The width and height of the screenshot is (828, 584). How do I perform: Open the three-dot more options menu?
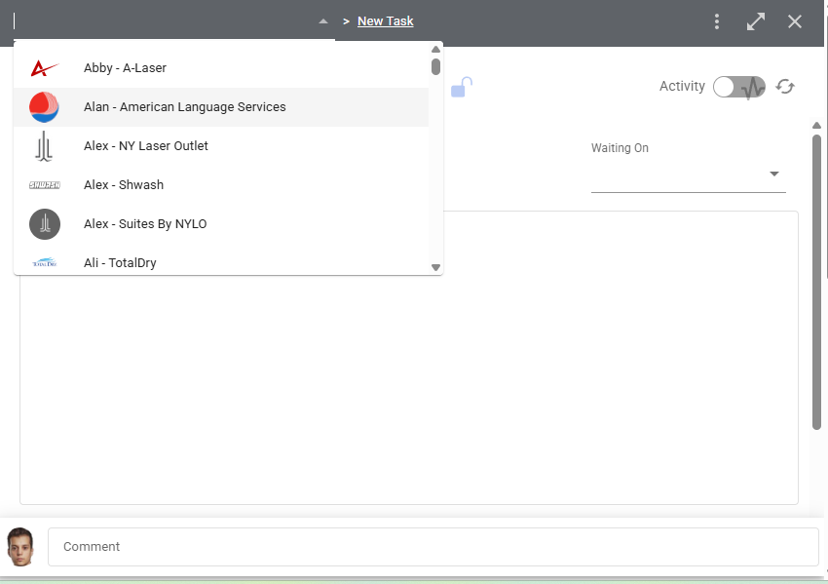click(x=717, y=21)
